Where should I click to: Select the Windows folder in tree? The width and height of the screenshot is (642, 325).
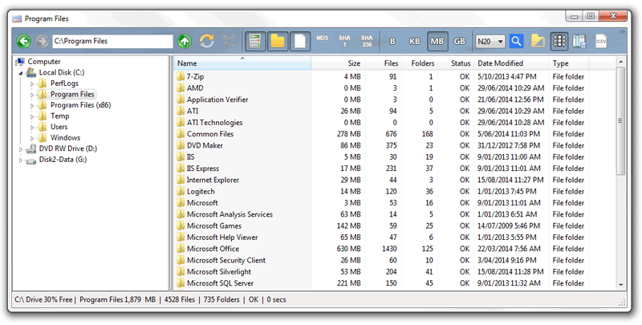pyautogui.click(x=65, y=137)
